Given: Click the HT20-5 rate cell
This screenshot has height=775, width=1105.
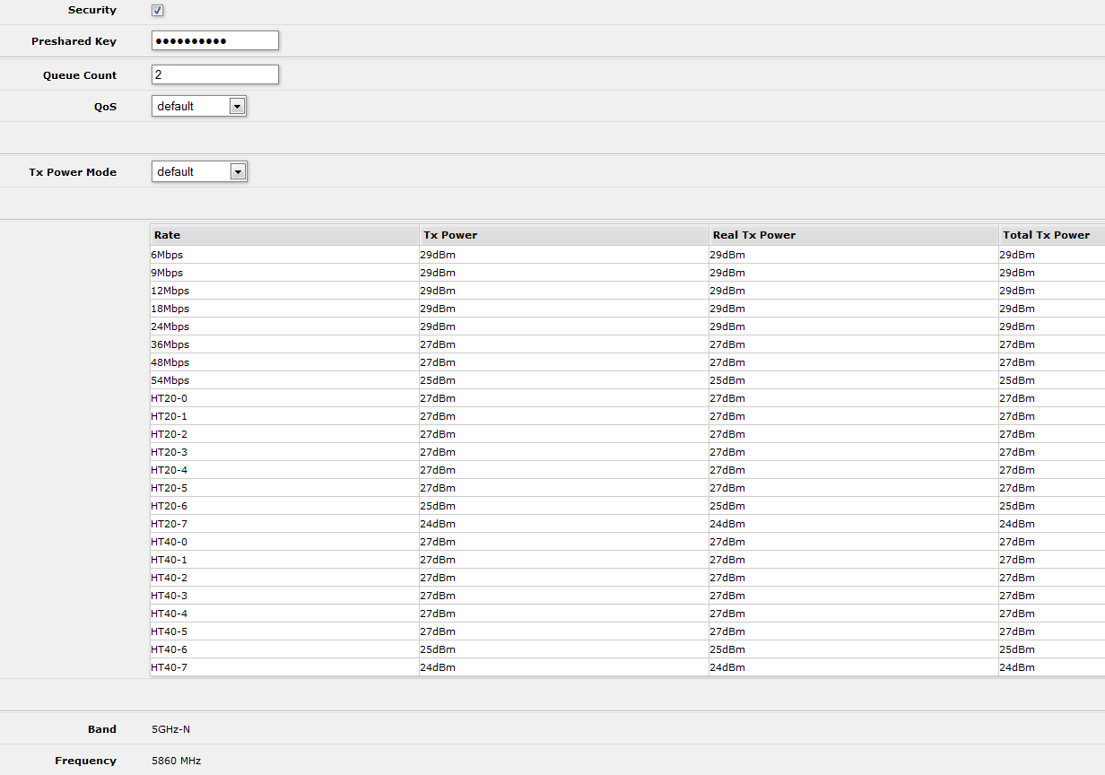Looking at the screenshot, I should click(x=284, y=488).
